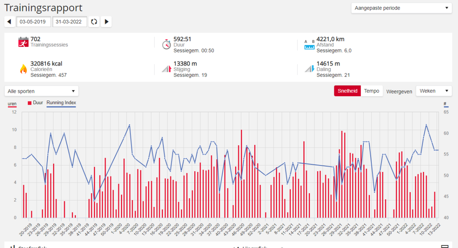This screenshot has height=248, width=458.
Task: Expand the Alle sporten dropdown
Action: 41,91
